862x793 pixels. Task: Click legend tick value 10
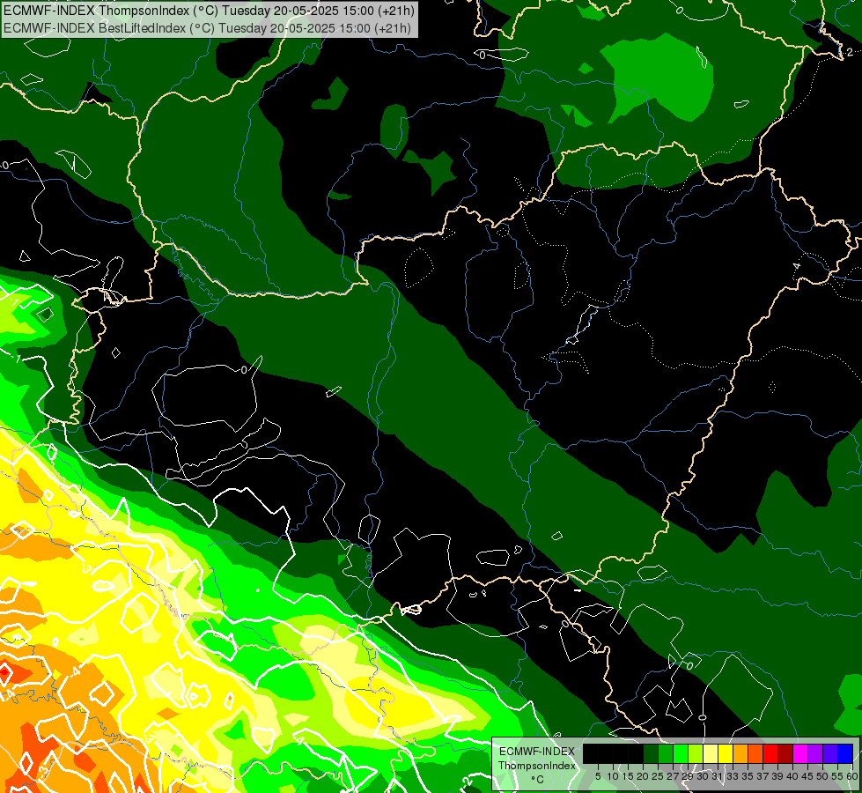613,776
